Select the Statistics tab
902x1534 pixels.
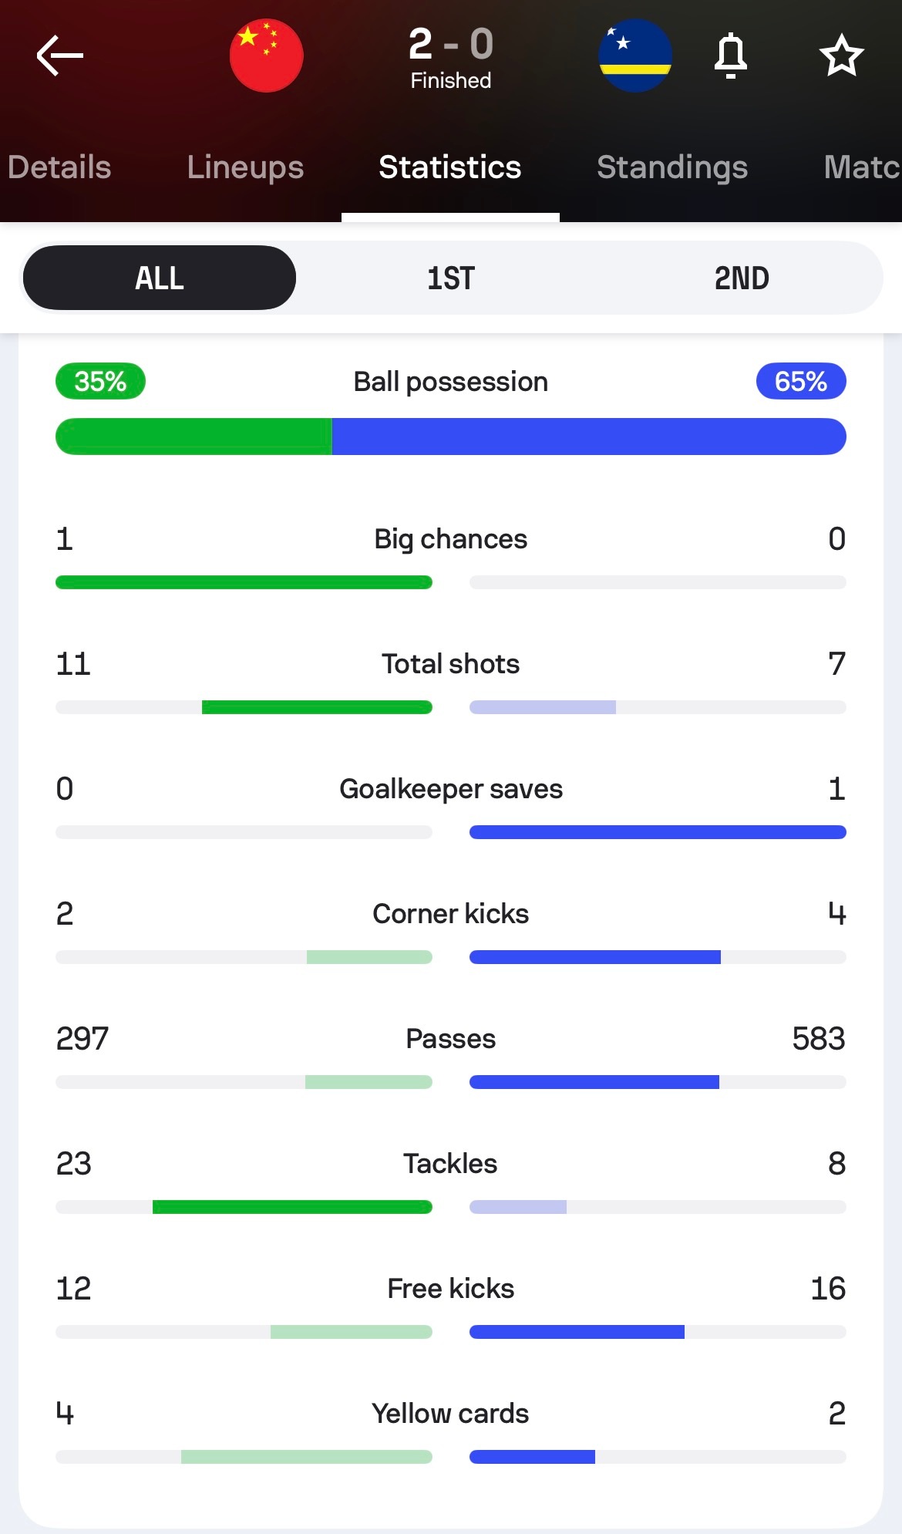click(450, 167)
